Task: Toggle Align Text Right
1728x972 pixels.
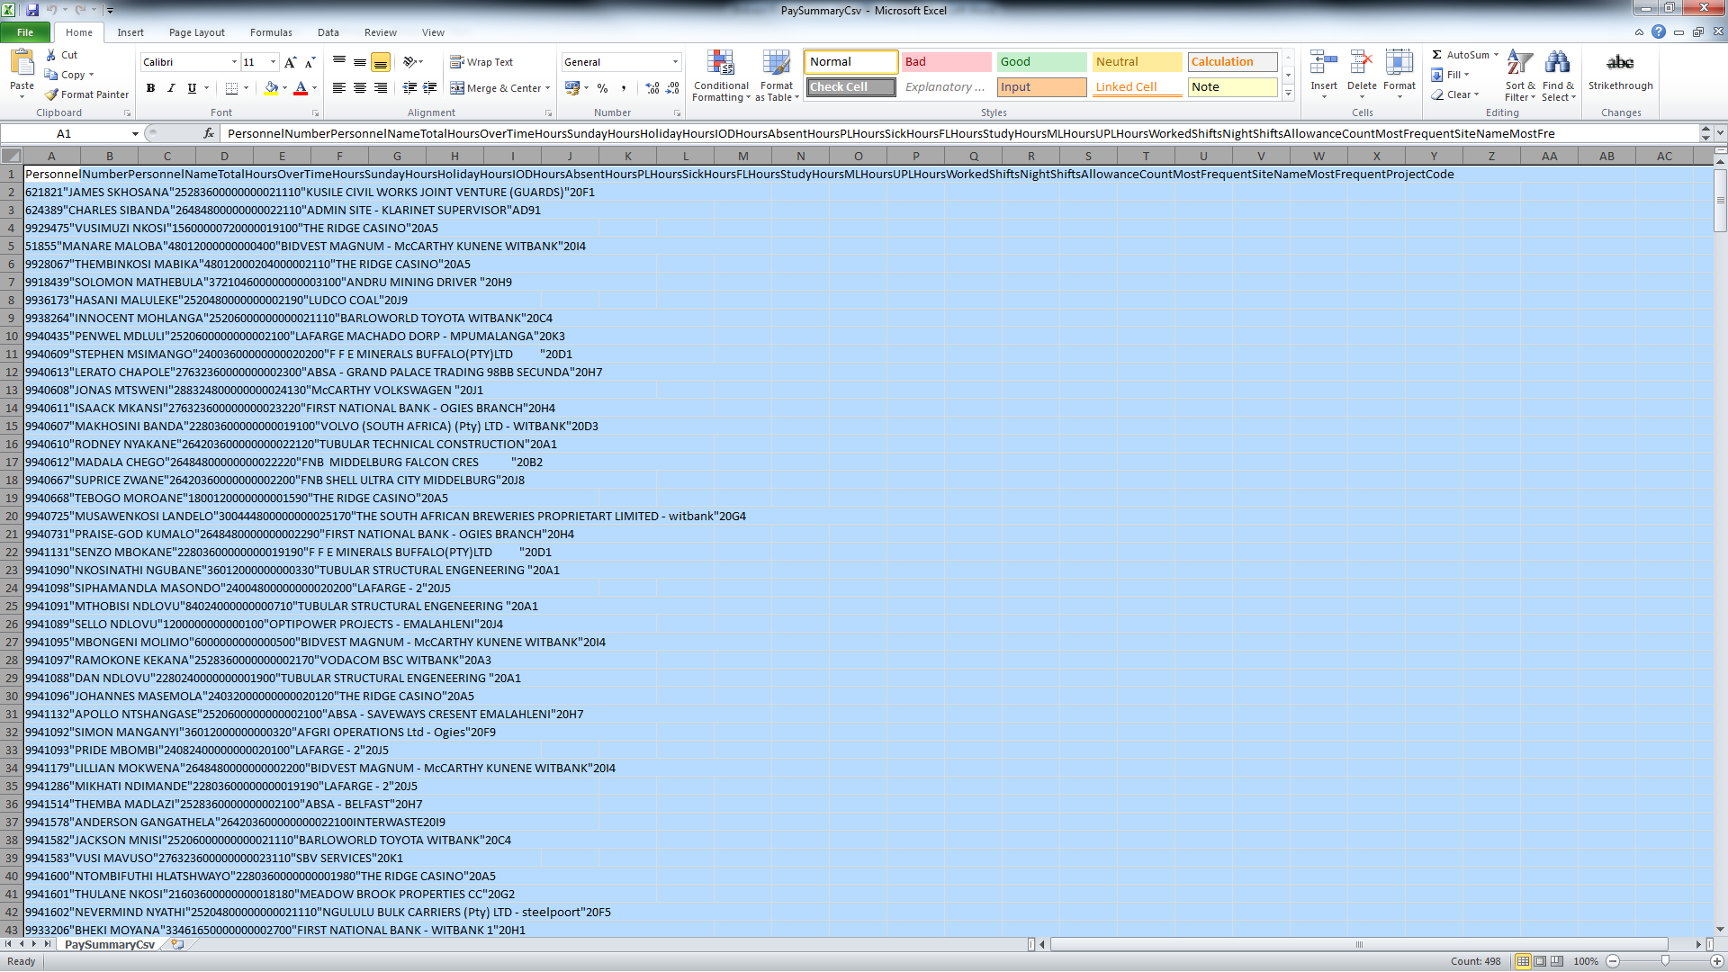Action: point(381,88)
